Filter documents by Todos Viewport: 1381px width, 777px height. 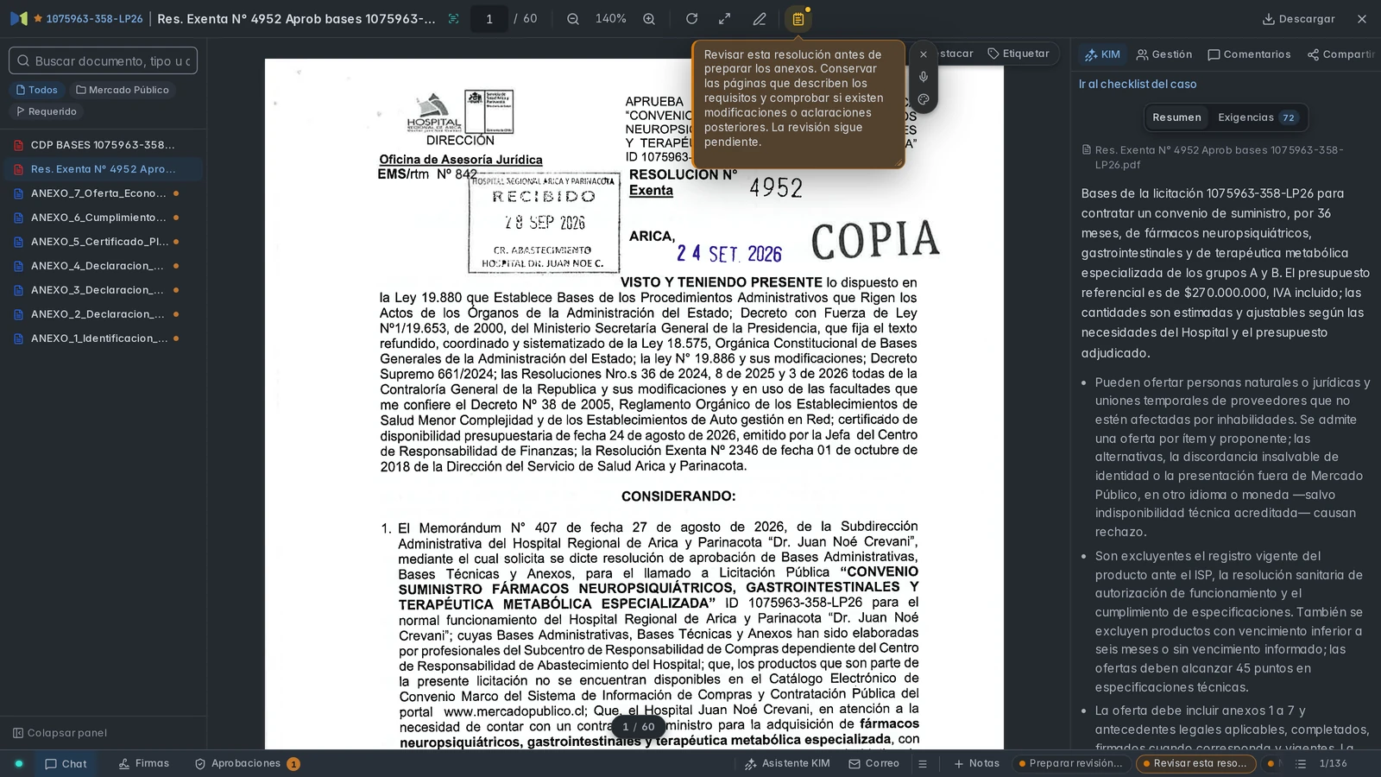37,90
